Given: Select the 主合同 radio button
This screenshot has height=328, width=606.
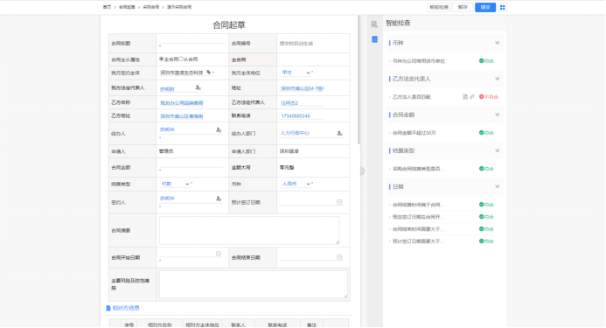Looking at the screenshot, I should tap(161, 59).
